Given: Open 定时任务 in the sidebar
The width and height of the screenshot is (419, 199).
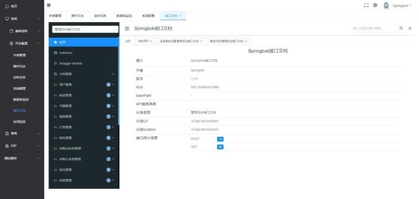Looking at the screenshot, I should click(19, 77).
